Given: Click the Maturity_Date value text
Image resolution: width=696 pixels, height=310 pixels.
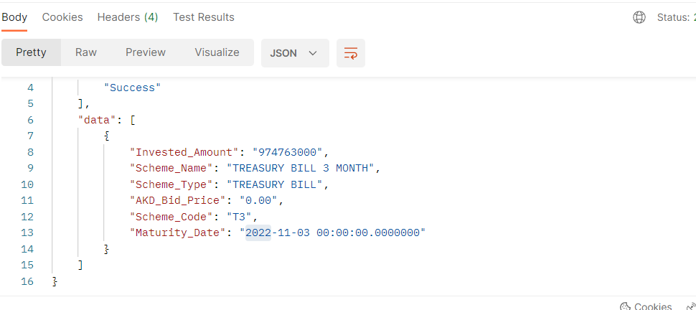Looking at the screenshot, I should point(335,233).
